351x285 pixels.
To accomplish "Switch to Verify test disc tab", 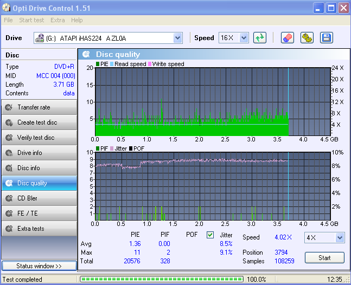I will 39,138.
